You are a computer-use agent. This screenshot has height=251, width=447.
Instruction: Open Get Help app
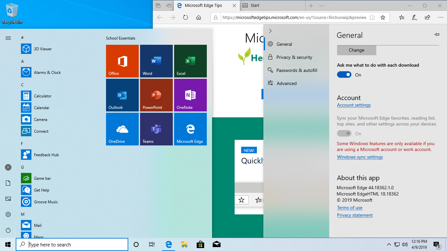click(59, 190)
